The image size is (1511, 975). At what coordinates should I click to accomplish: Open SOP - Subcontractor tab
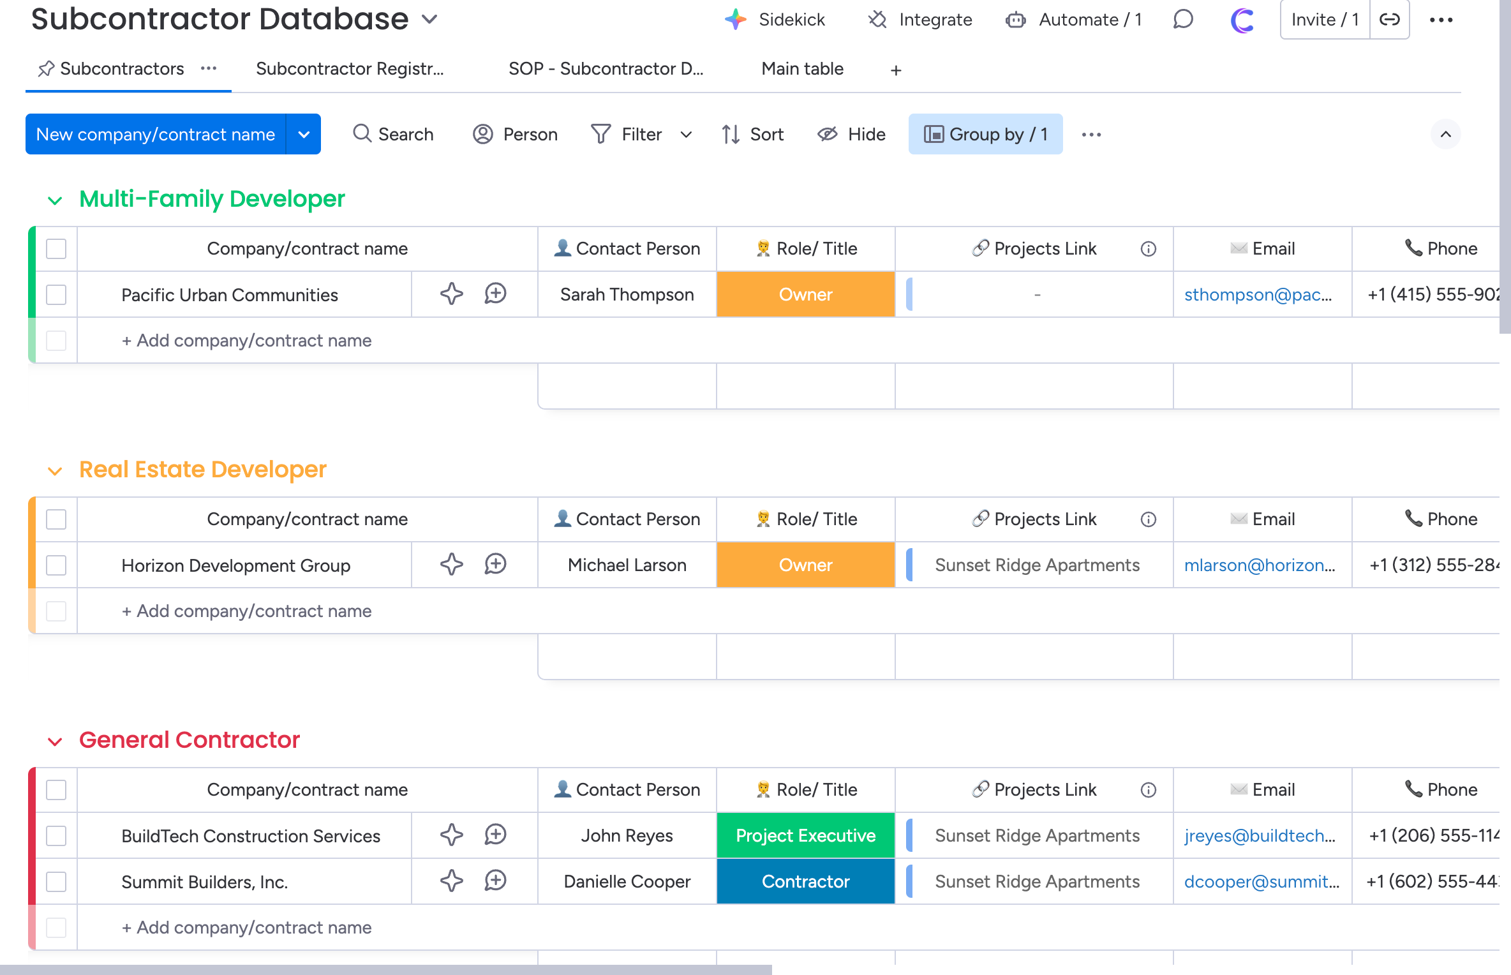pos(605,69)
